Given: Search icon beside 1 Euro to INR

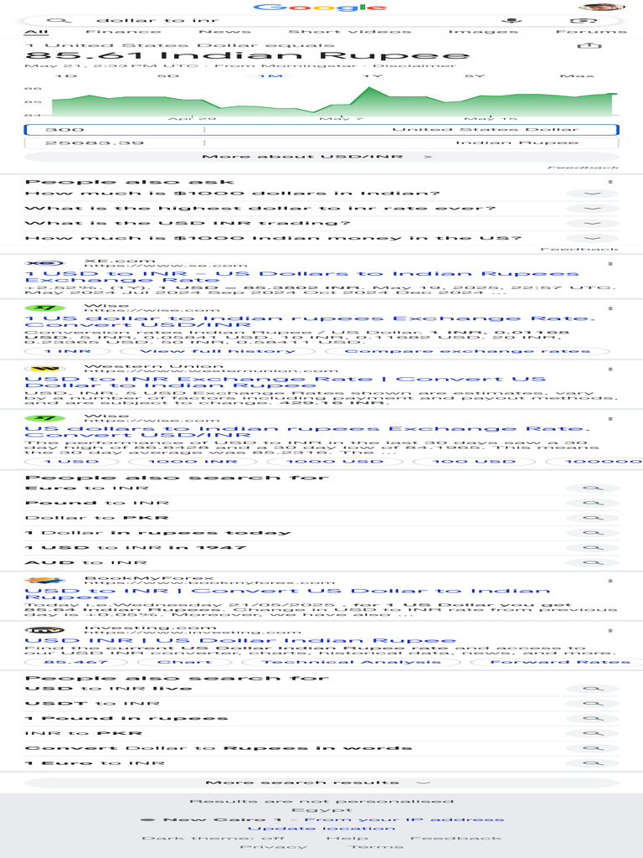Looking at the screenshot, I should (593, 762).
